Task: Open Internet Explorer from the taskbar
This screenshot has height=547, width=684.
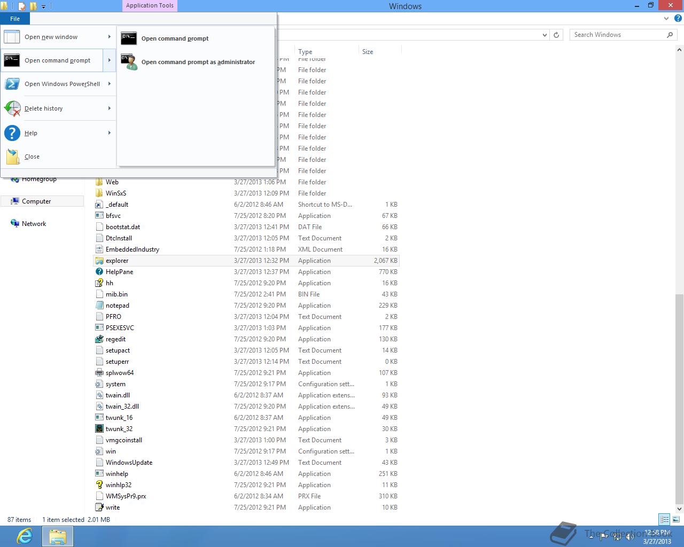Action: coord(25,536)
